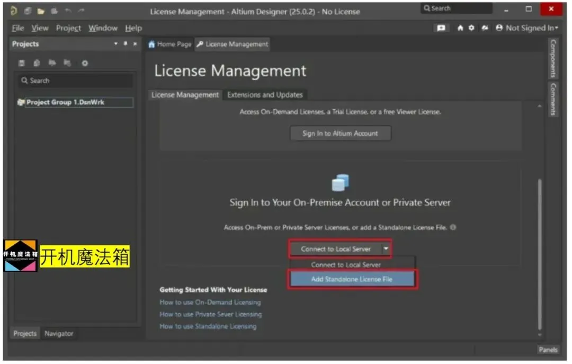Screen dimensions: 572x364
Task: Switch to the Navigator bottom tab
Action: click(59, 333)
